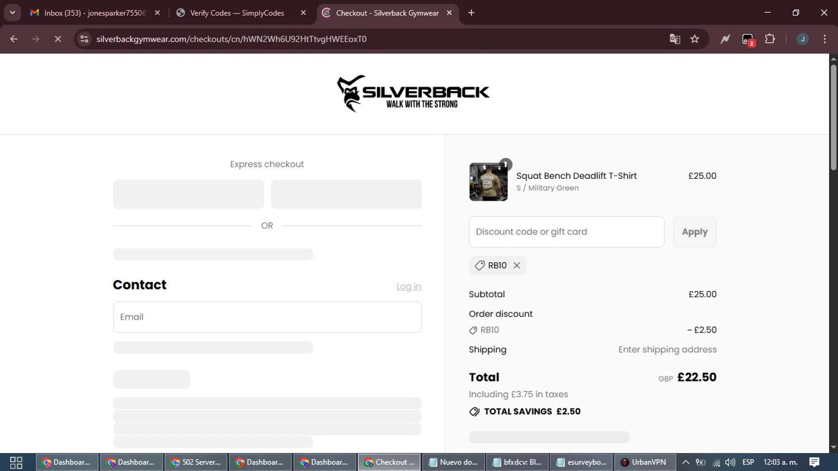838x471 pixels.
Task: Open the Windows notification center
Action: [815, 463]
